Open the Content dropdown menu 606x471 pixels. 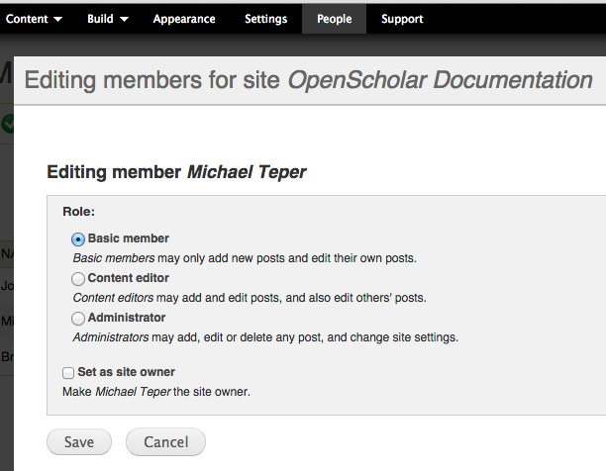pyautogui.click(x=34, y=19)
